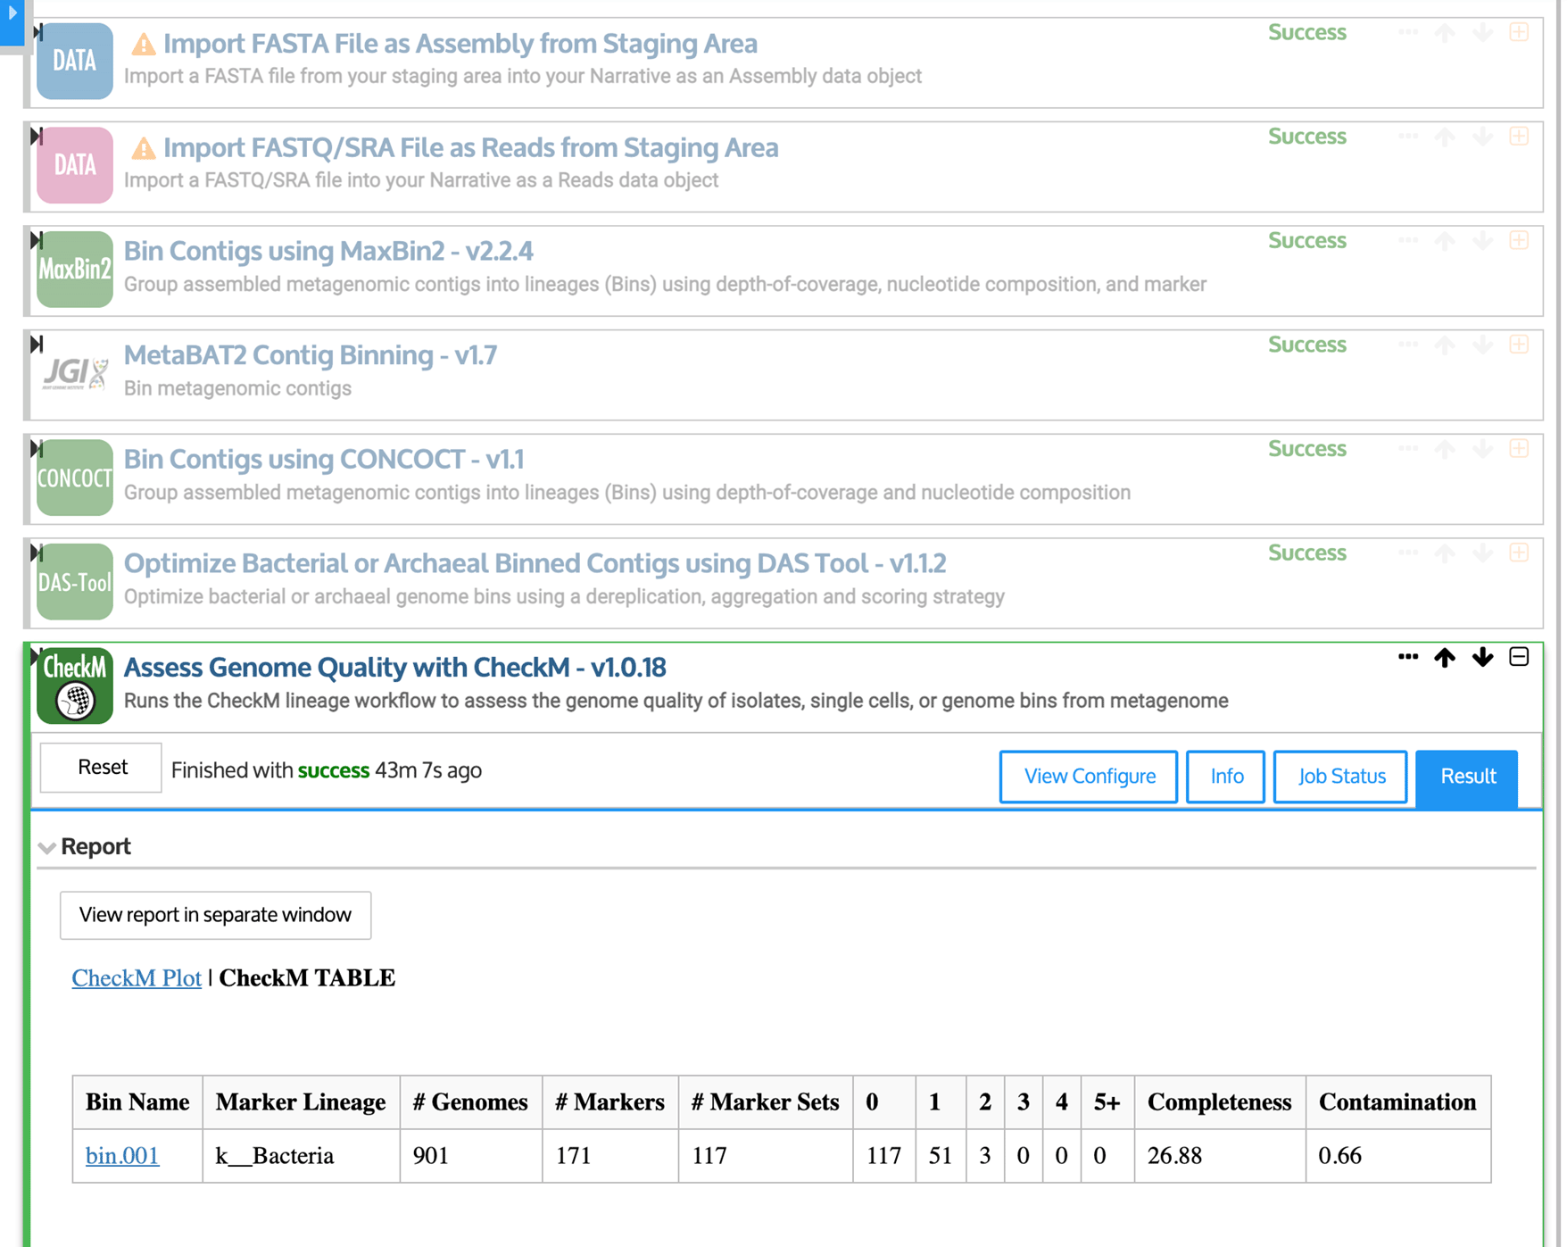1567x1247 pixels.
Task: Click the DAS-Tool app icon
Action: 75,582
